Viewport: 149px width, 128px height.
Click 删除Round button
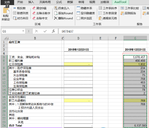tap(64, 18)
